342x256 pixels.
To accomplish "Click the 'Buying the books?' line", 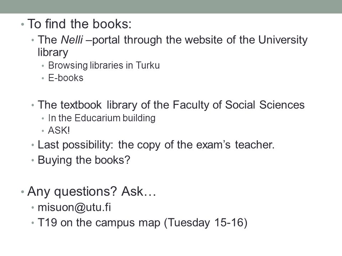I will [x=84, y=160].
